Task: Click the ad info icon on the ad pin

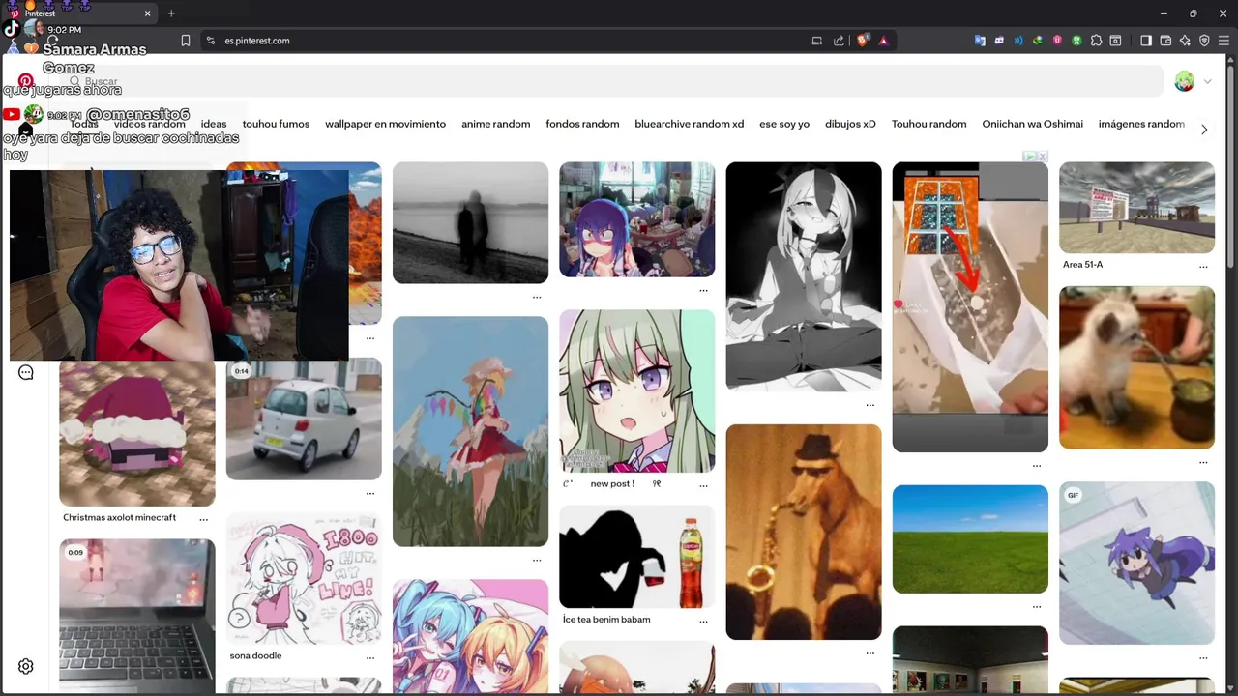Action: click(1030, 156)
